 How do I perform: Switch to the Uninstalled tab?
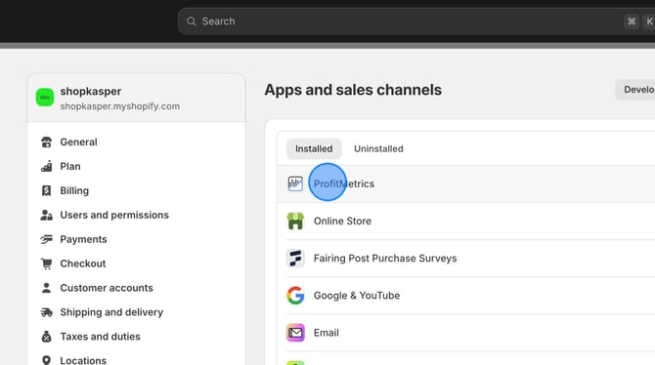pos(378,149)
